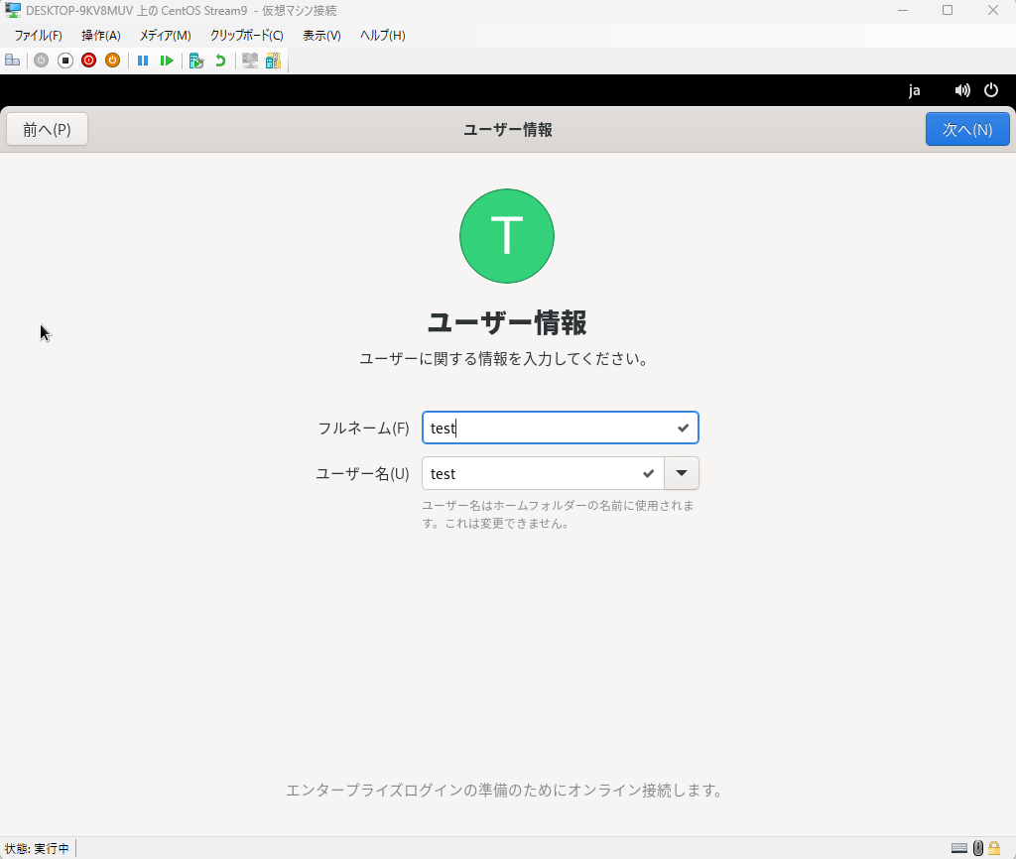Expand the username suggestions dropdown arrow

coord(682,473)
